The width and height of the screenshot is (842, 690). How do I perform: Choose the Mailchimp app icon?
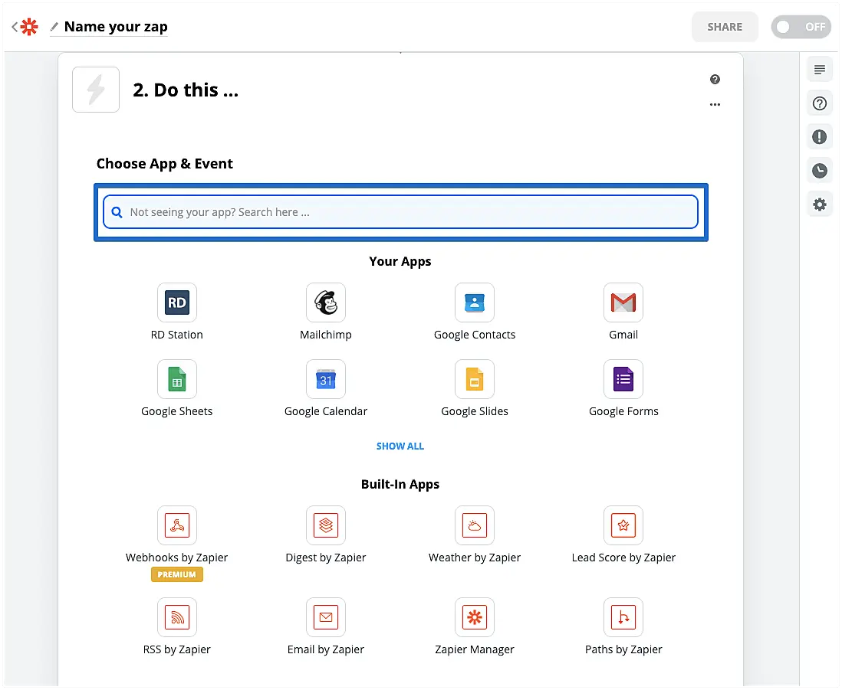click(325, 302)
